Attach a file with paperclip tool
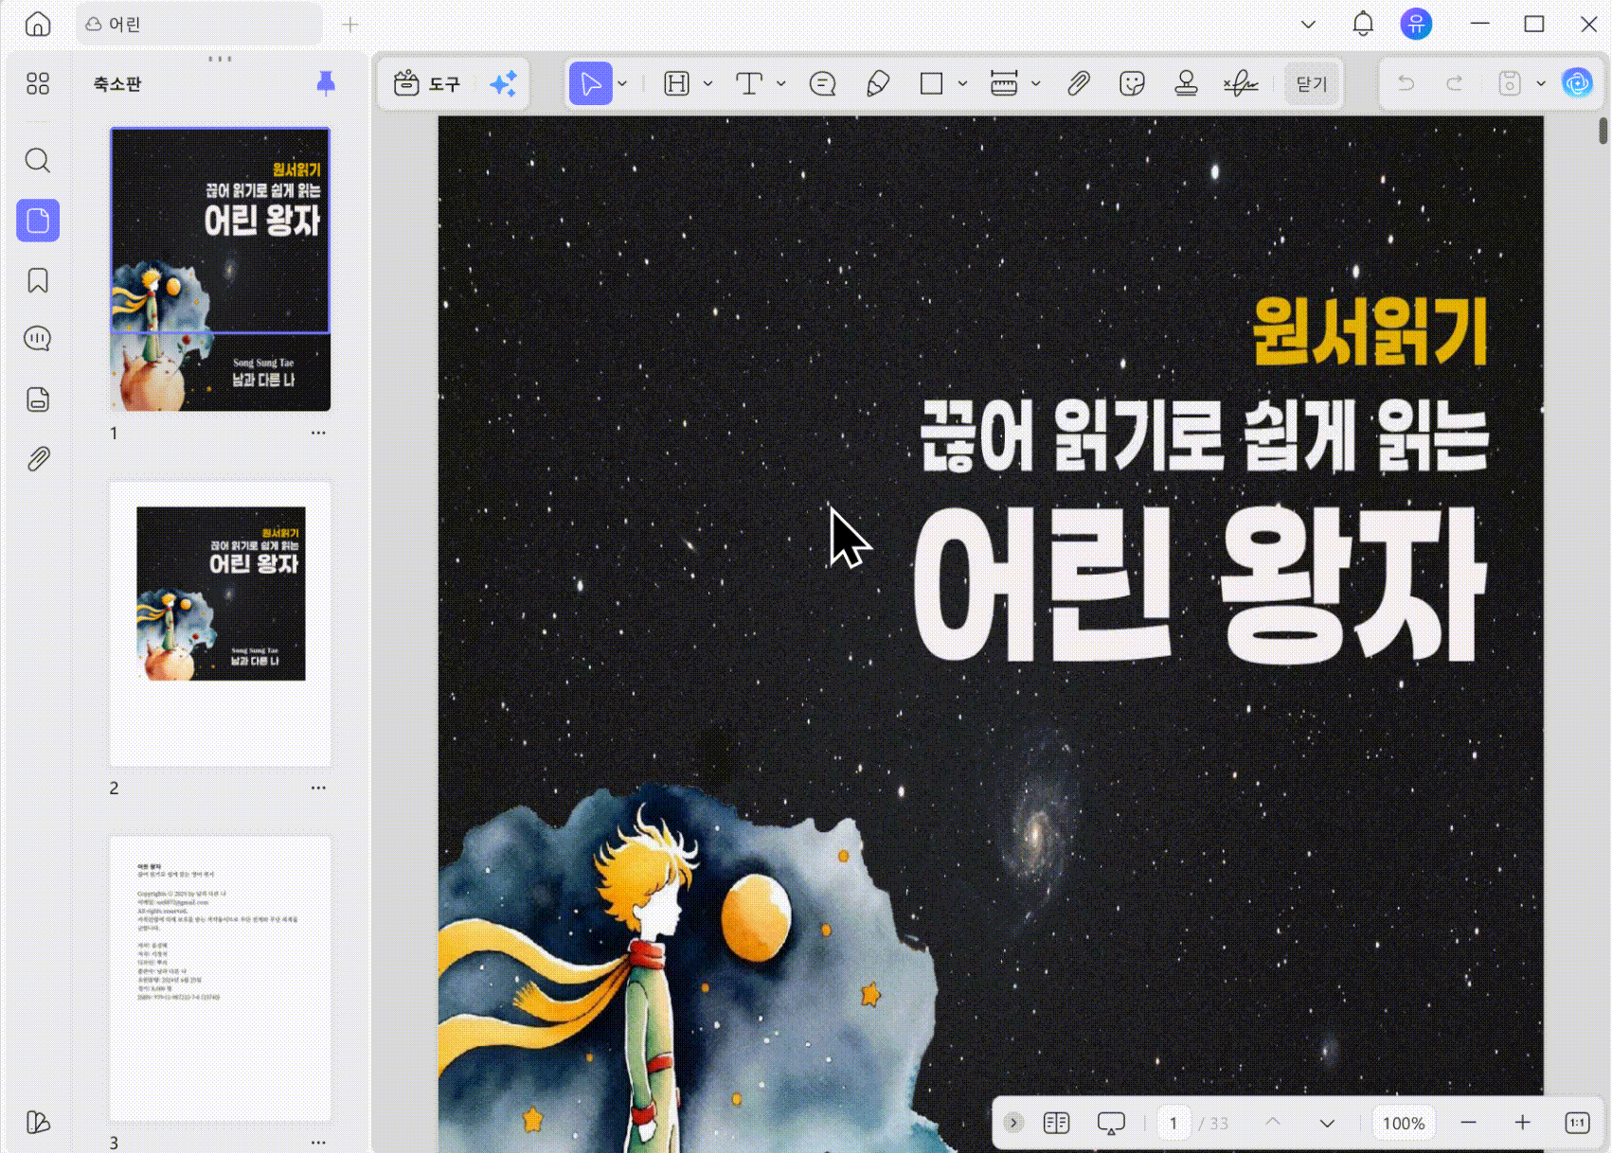1612x1153 pixels. (1078, 83)
